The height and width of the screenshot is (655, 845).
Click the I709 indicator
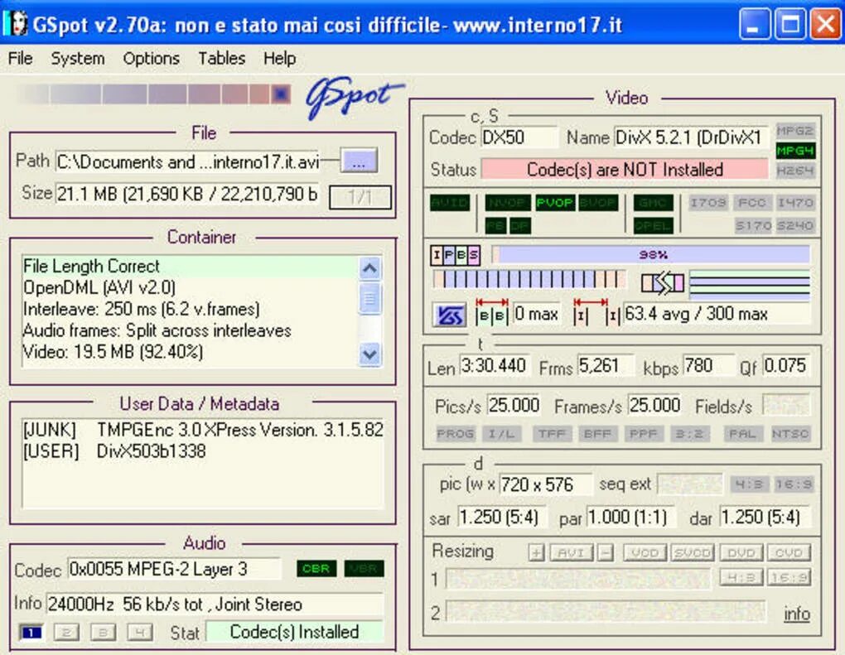click(708, 203)
